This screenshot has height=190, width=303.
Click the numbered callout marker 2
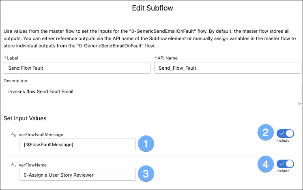(266, 132)
